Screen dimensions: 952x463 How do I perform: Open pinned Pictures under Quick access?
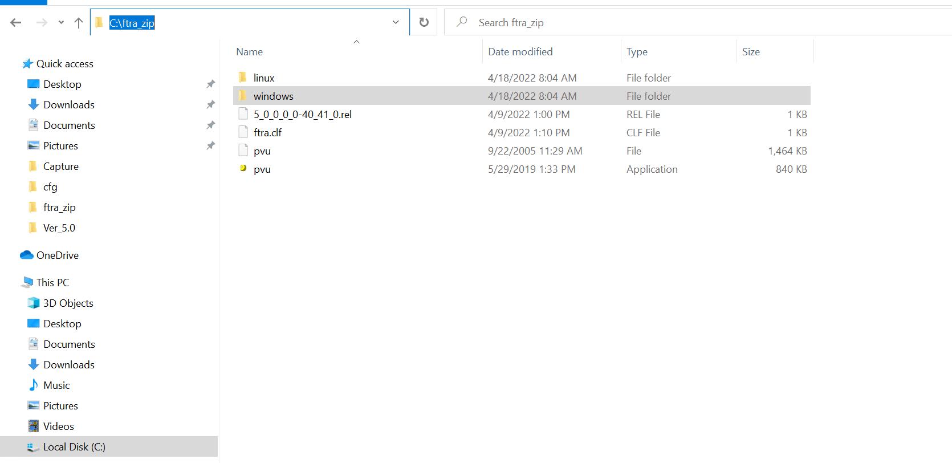point(60,146)
